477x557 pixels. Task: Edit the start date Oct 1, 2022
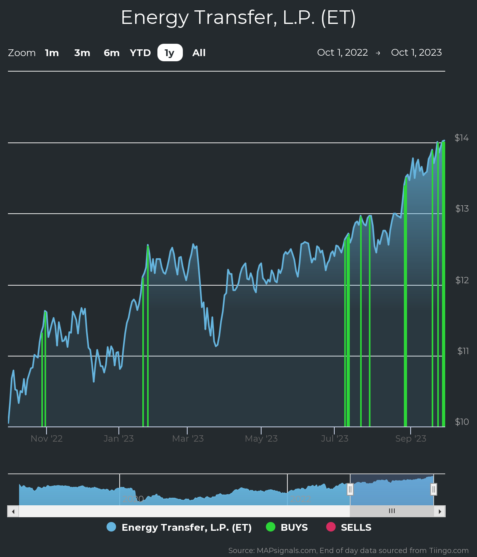[x=343, y=53]
